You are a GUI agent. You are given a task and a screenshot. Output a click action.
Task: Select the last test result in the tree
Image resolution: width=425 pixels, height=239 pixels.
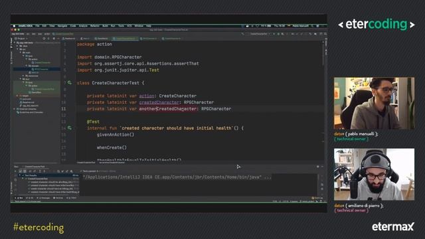click(54, 192)
